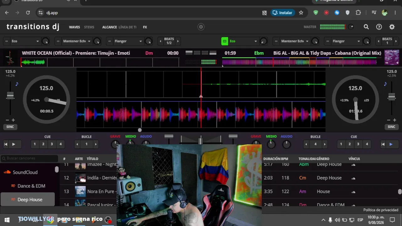Increase left deck FX beats from 1/2
The image size is (402, 226).
click(x=178, y=41)
